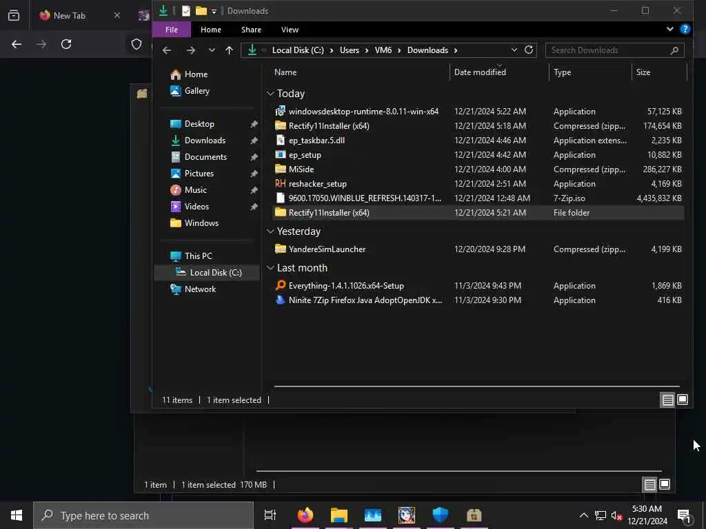Open recent locations dropdown

[212, 50]
